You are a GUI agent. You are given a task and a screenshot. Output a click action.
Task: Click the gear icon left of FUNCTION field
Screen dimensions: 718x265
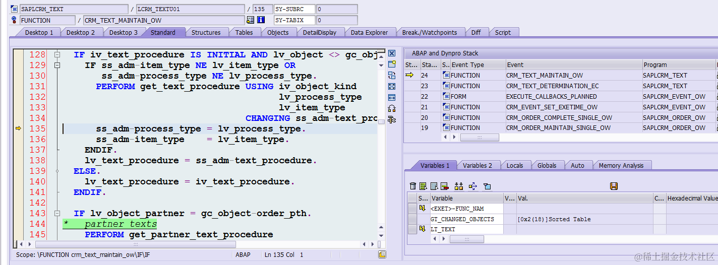[x=14, y=20]
